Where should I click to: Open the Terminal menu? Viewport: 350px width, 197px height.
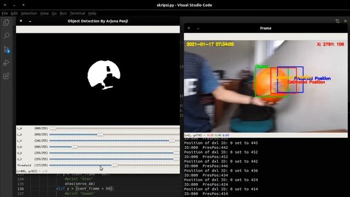78,13
